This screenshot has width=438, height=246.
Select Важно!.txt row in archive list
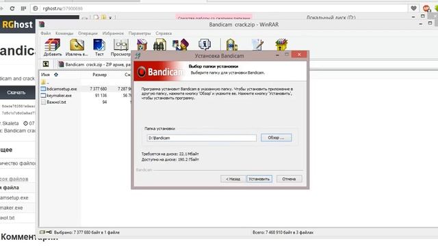click(x=86, y=102)
